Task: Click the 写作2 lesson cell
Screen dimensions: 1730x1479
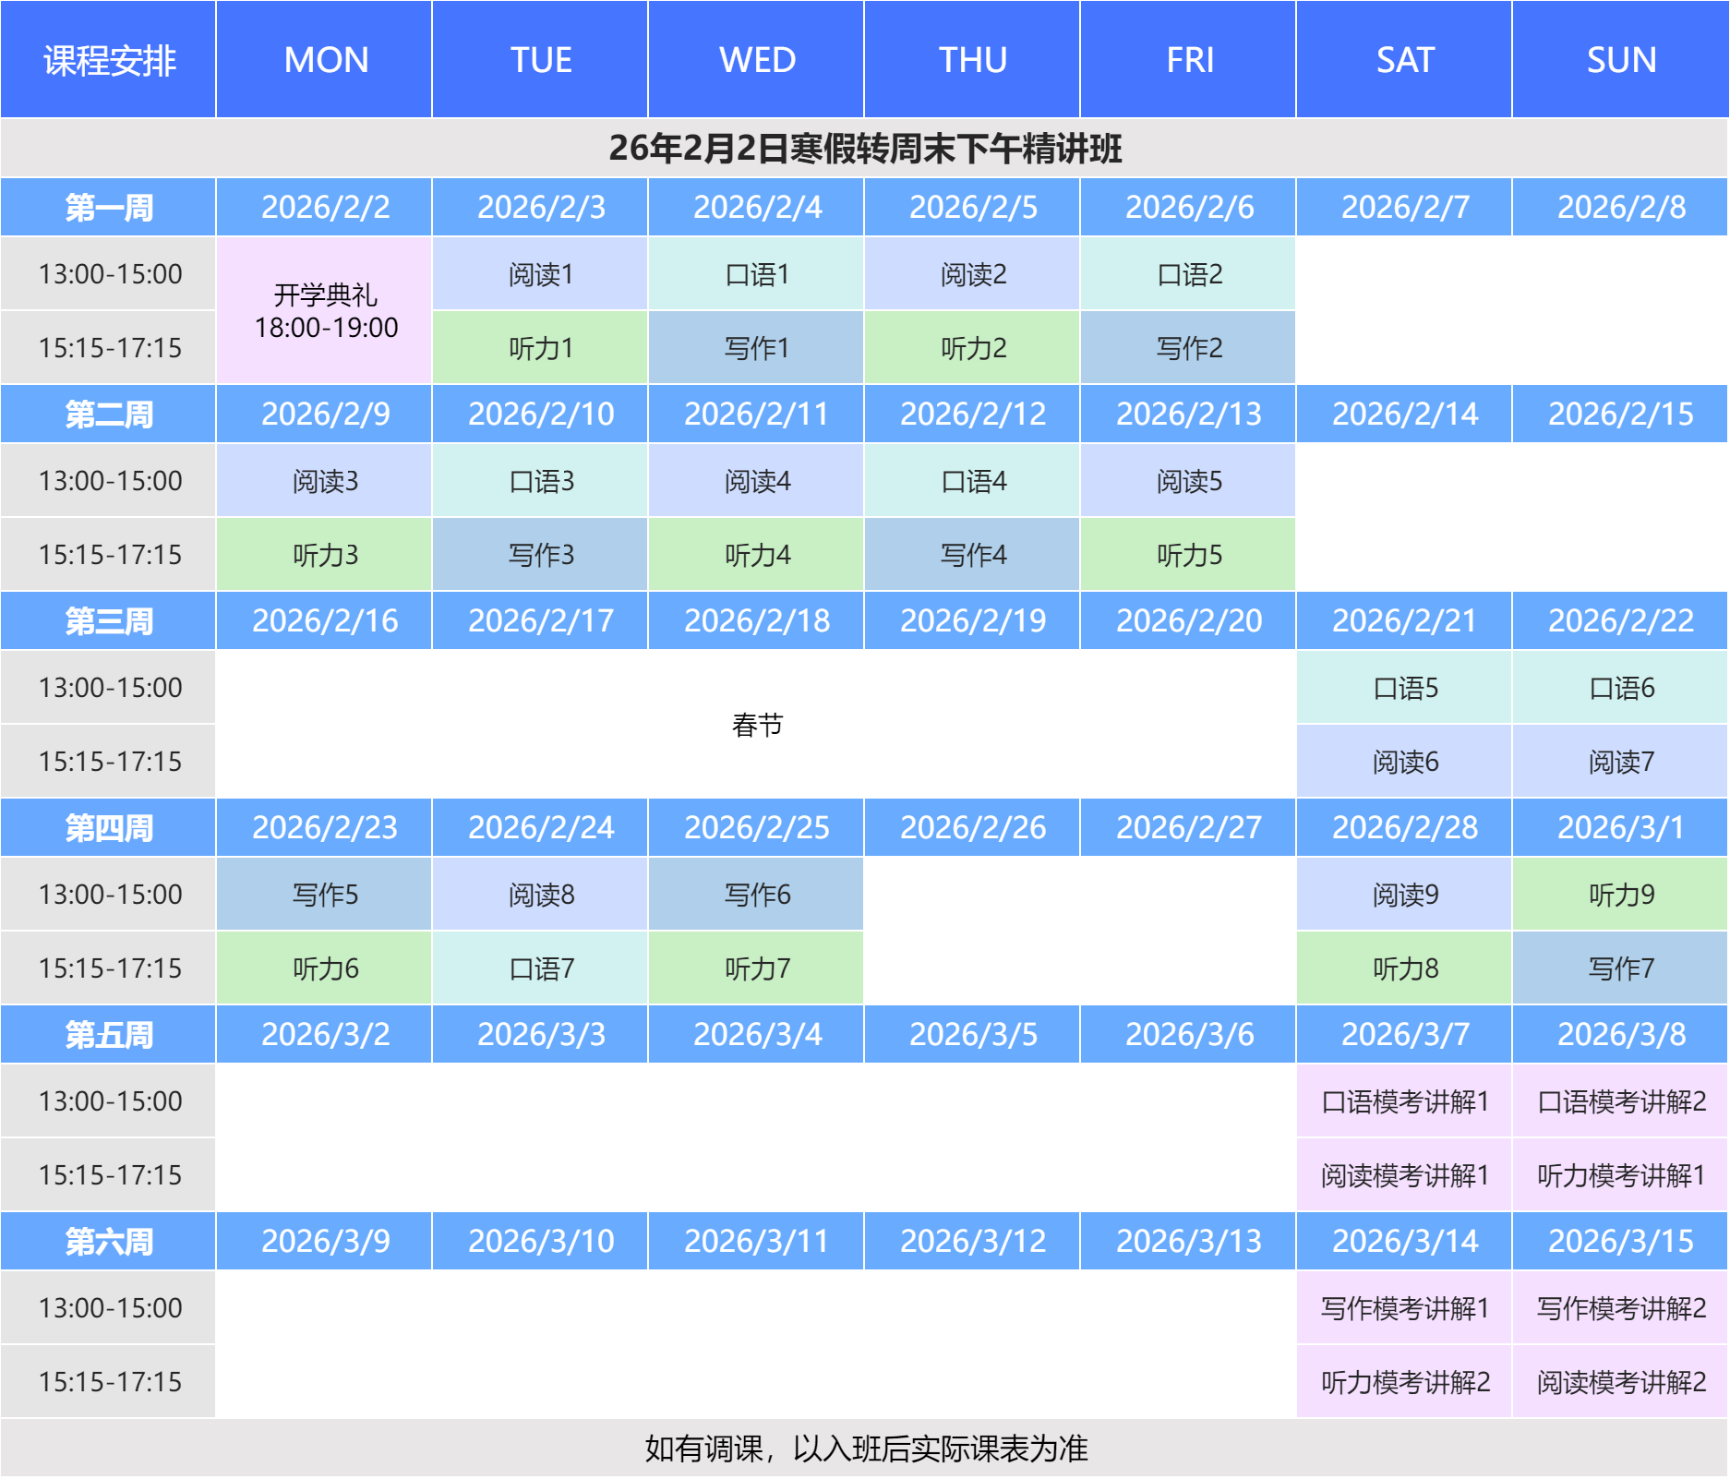Action: point(1189,348)
